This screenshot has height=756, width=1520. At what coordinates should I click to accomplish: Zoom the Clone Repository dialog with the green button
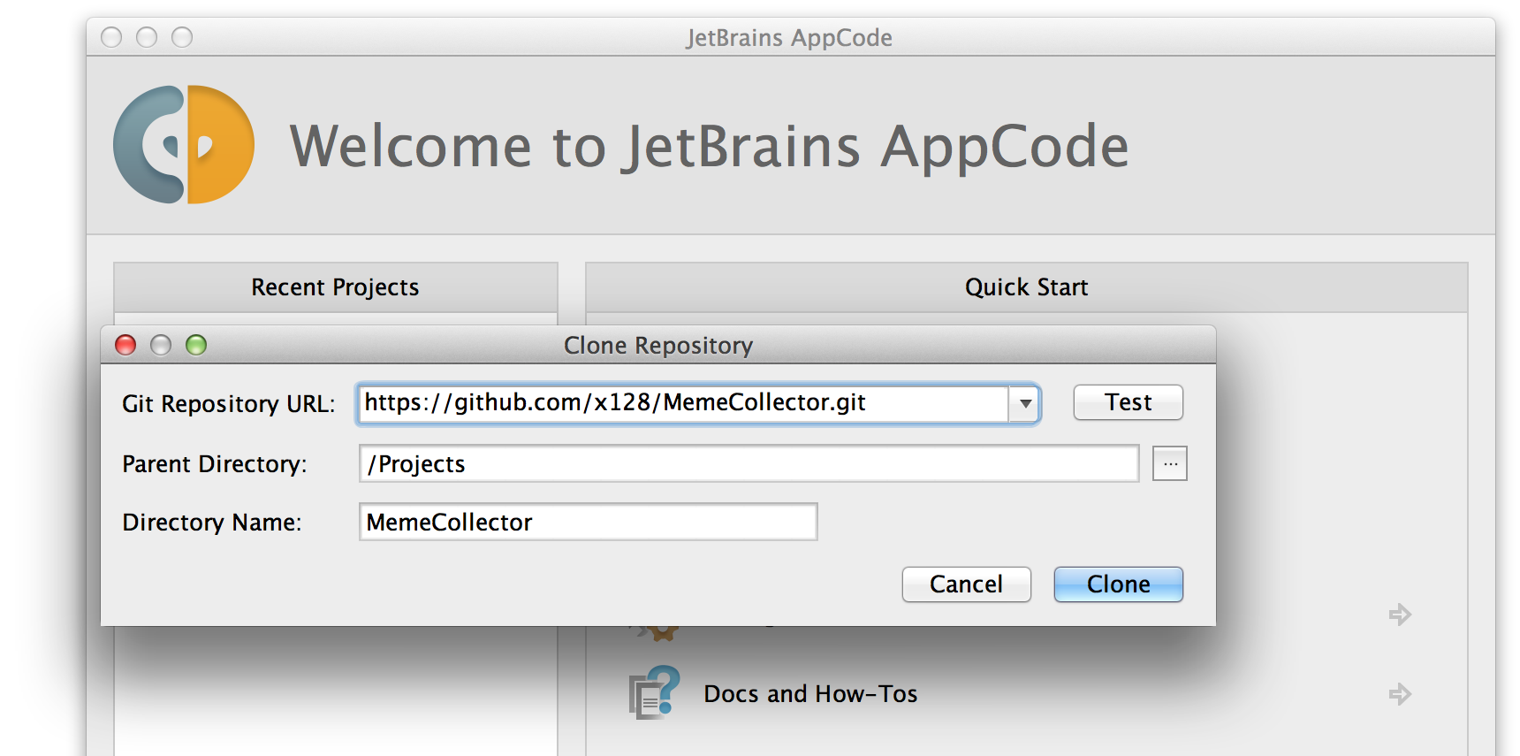point(196,345)
